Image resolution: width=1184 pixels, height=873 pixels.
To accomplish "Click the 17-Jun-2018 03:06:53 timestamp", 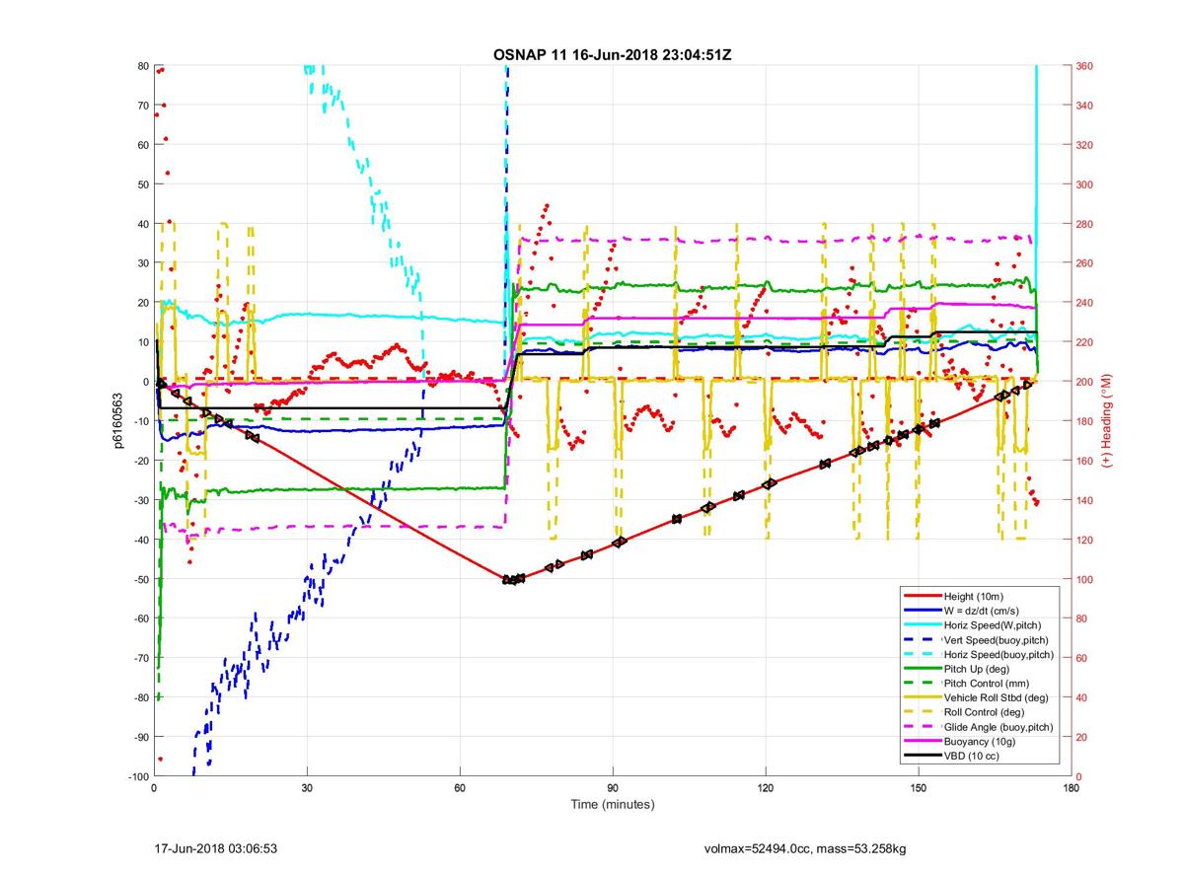I will (x=216, y=848).
